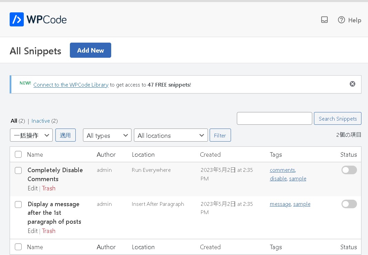Open the 一括操作 bulk actions dropdown
Screen dimensions: 368x255
[x=31, y=135]
